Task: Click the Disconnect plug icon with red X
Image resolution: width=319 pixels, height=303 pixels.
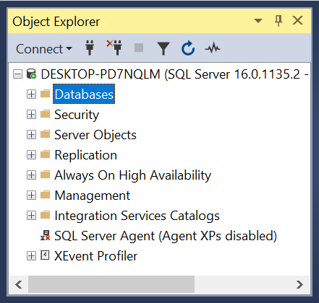Action: pyautogui.click(x=114, y=48)
